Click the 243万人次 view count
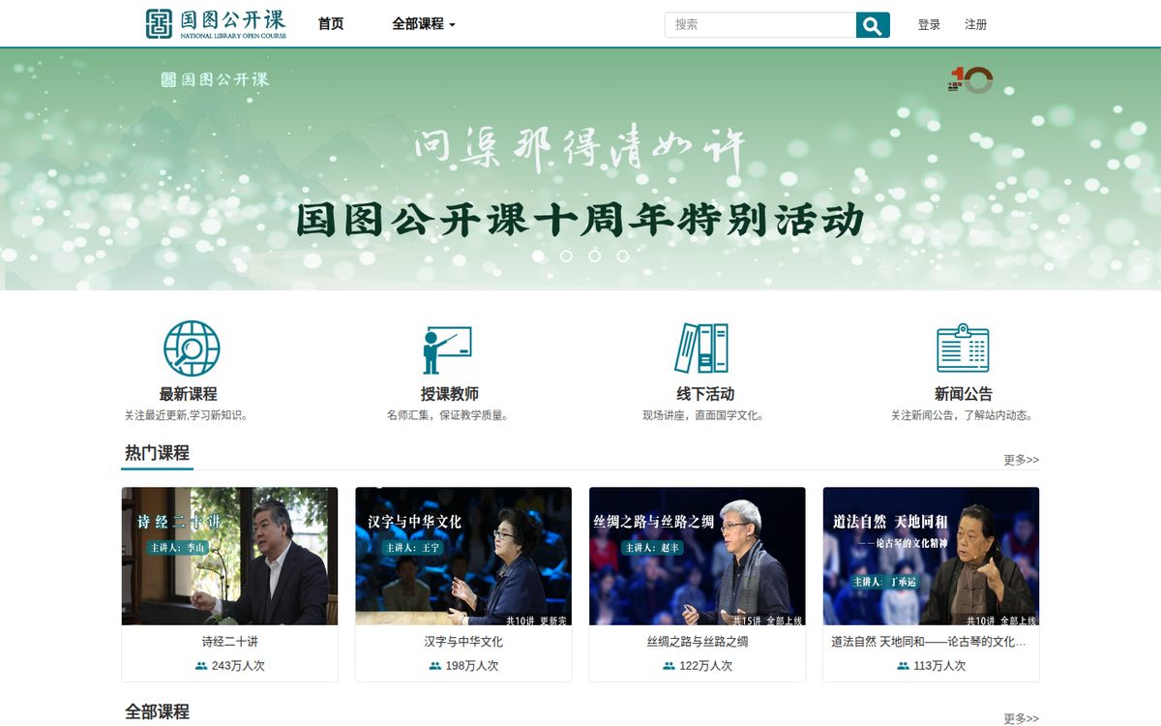Viewport: 1161px width, 726px height. [x=238, y=666]
